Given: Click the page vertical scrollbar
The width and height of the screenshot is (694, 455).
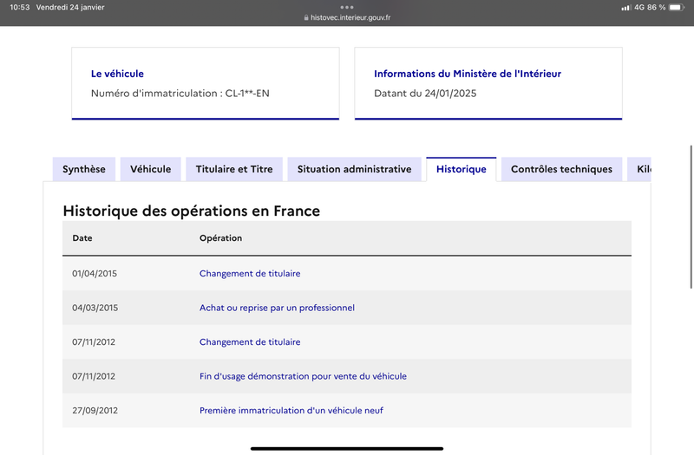Looking at the screenshot, I should click(x=691, y=217).
